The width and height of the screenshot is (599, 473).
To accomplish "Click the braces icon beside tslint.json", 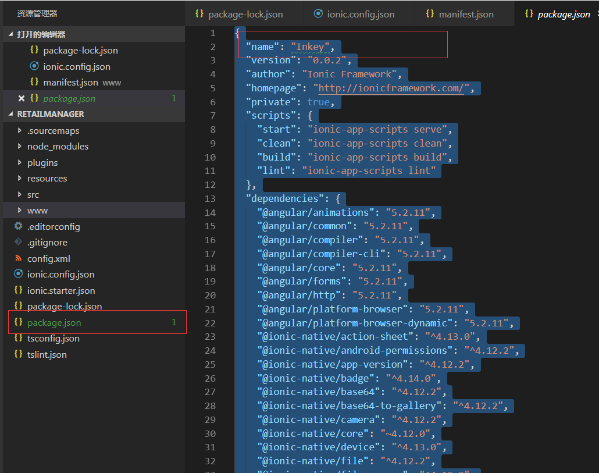I will click(19, 354).
